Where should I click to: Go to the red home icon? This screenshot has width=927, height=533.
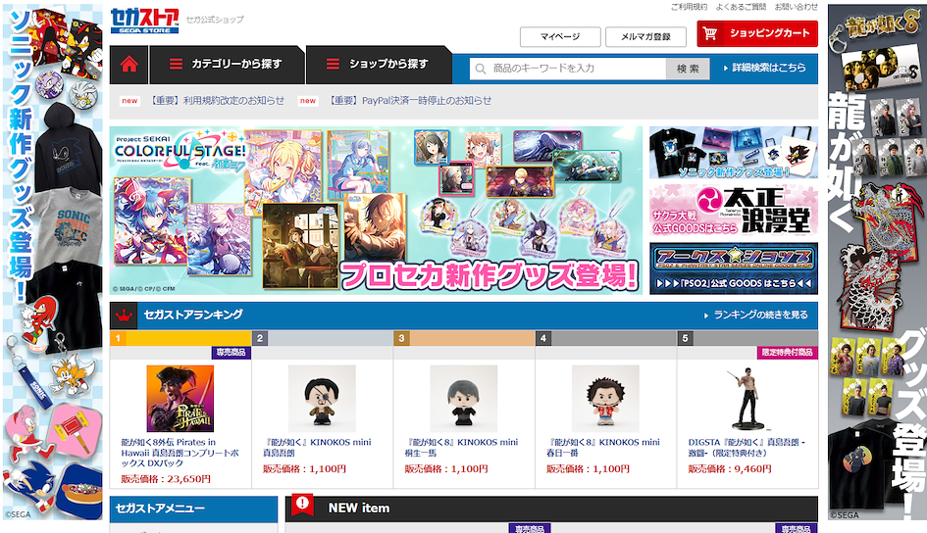129,64
